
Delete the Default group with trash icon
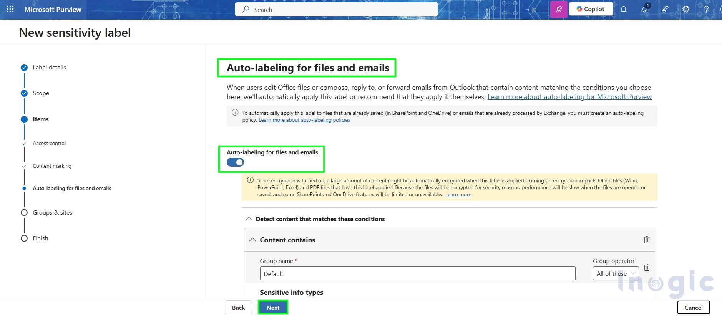[647, 267]
